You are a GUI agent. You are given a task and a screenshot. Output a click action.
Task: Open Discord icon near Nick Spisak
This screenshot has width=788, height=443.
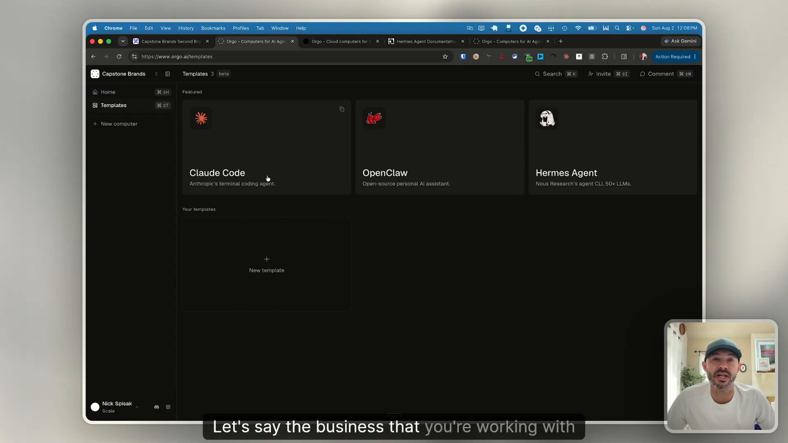click(x=156, y=407)
